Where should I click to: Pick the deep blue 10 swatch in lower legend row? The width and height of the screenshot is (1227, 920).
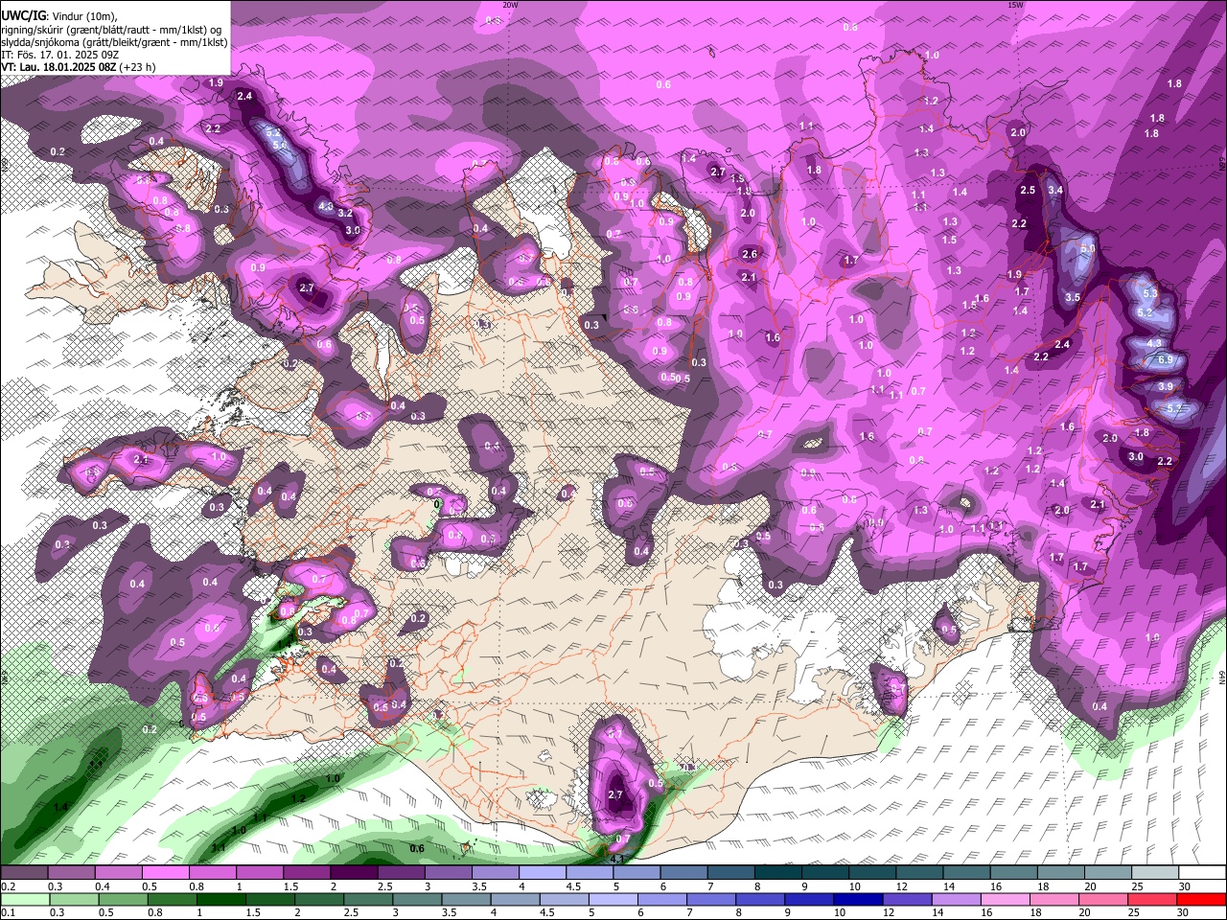(x=858, y=900)
